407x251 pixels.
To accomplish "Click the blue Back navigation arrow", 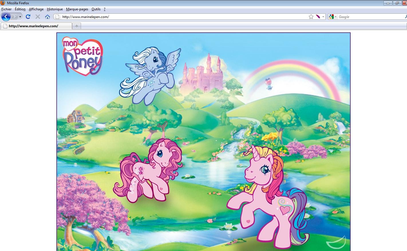I will coord(6,17).
